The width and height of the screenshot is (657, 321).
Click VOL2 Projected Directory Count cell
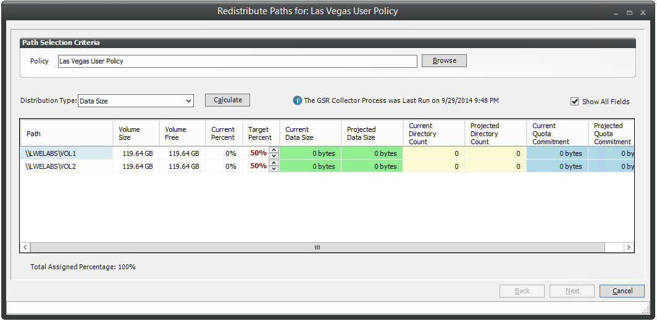(495, 166)
